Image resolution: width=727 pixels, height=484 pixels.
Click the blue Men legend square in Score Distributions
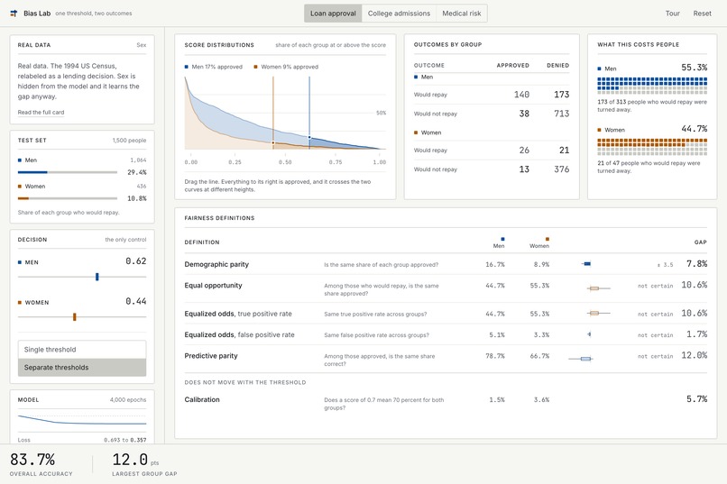tap(187, 67)
